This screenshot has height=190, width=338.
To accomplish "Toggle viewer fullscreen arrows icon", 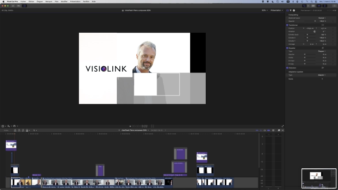I will pyautogui.click(x=283, y=126).
